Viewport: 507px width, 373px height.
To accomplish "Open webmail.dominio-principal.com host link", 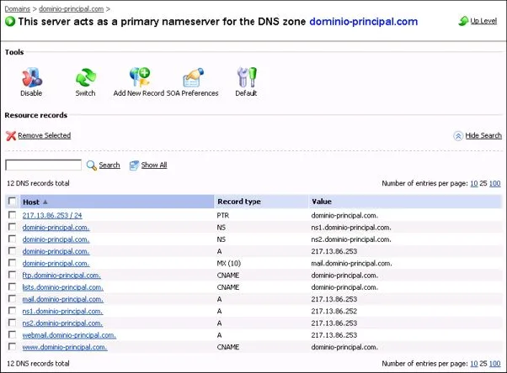I will tap(69, 335).
